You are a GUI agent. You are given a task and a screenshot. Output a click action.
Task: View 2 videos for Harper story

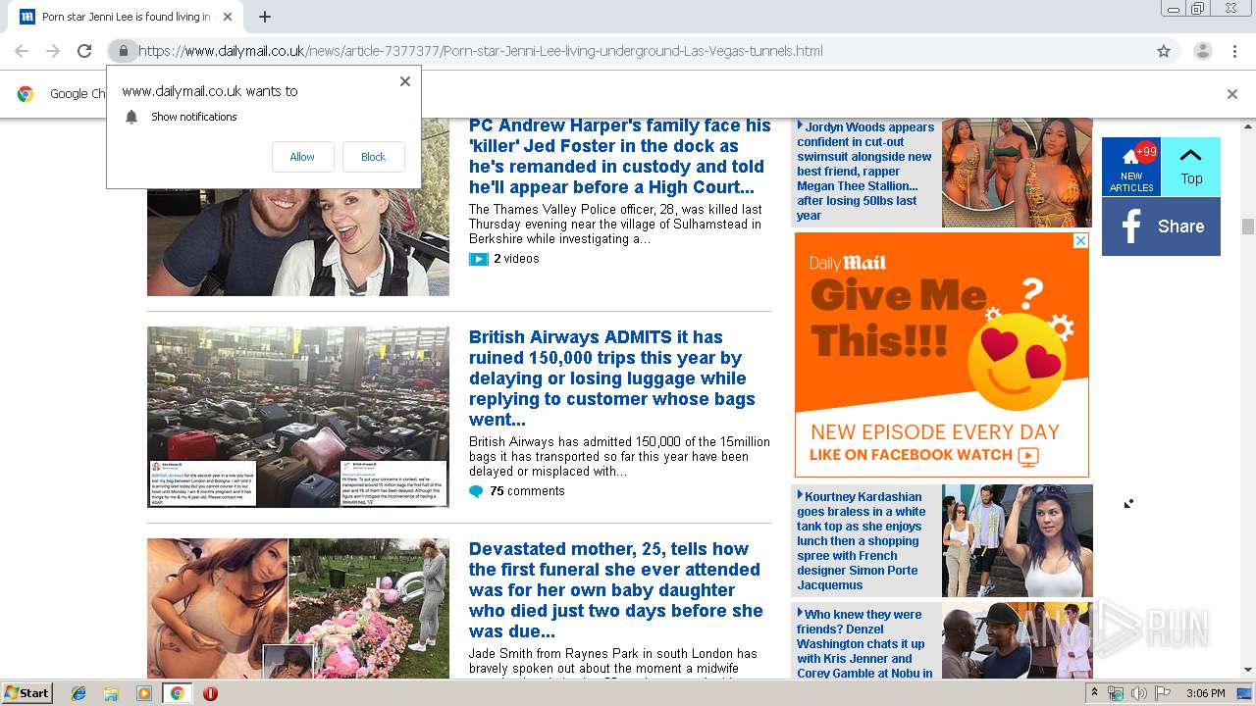click(x=516, y=259)
